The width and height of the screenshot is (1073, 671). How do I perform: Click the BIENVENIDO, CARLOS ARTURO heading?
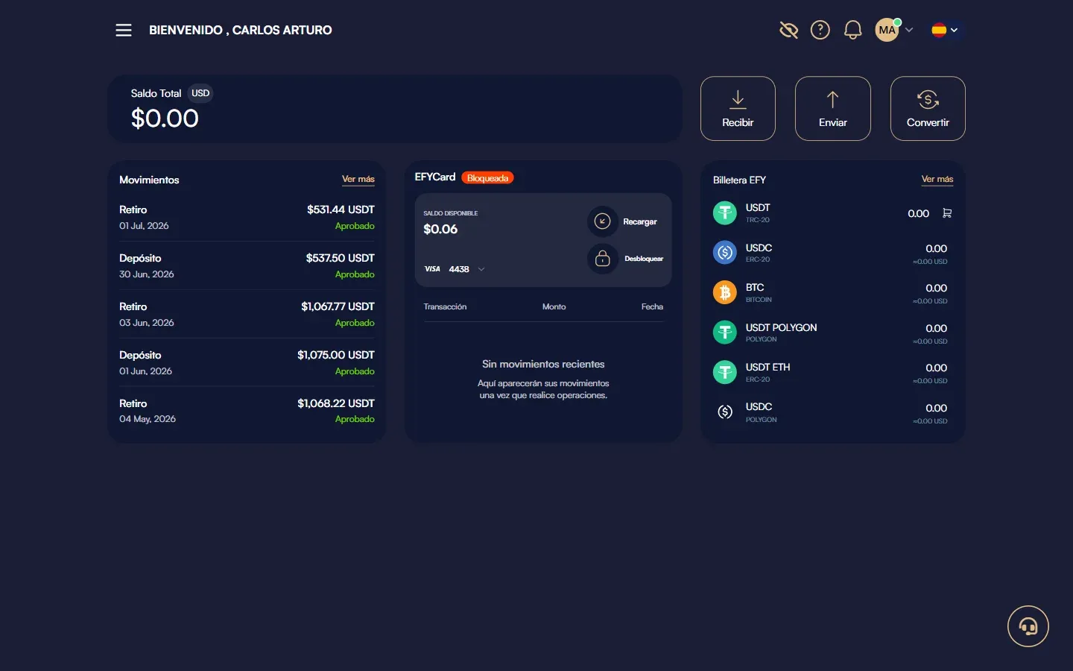[241, 30]
